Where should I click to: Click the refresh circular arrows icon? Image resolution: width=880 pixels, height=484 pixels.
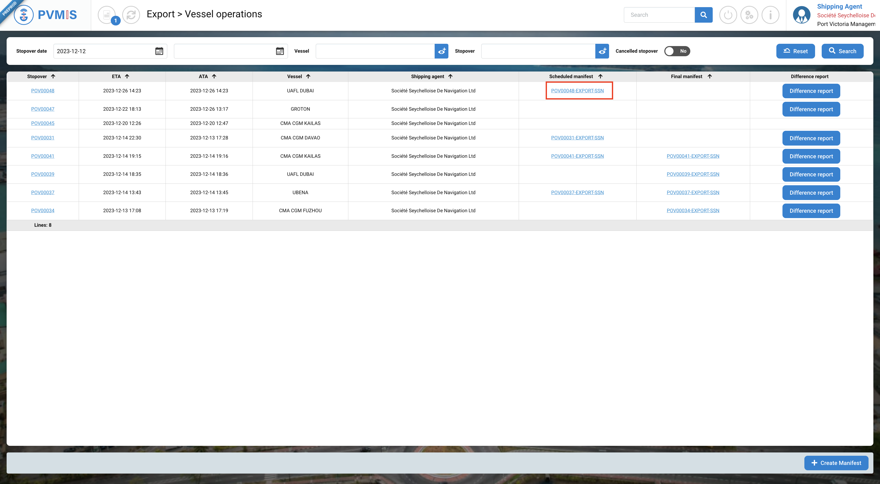pyautogui.click(x=131, y=15)
